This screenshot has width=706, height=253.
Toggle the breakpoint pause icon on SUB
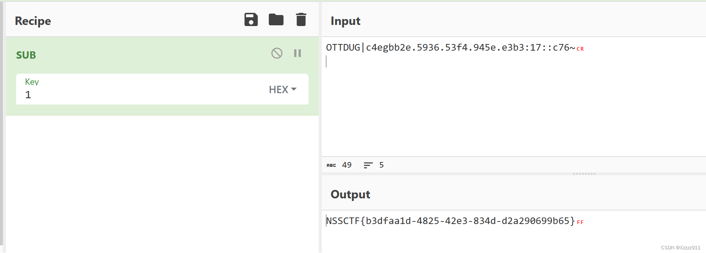[297, 54]
